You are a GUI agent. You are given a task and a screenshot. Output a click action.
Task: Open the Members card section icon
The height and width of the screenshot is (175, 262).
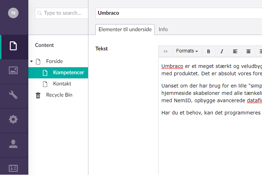[x=13, y=168]
